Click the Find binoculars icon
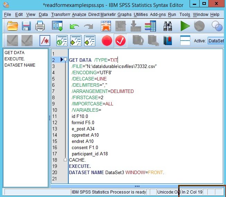The image size is (226, 197). pyautogui.click(x=168, y=26)
